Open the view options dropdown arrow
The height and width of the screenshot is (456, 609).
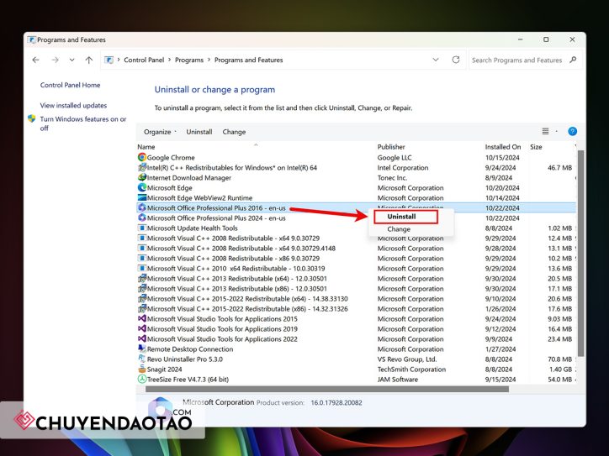click(x=557, y=132)
